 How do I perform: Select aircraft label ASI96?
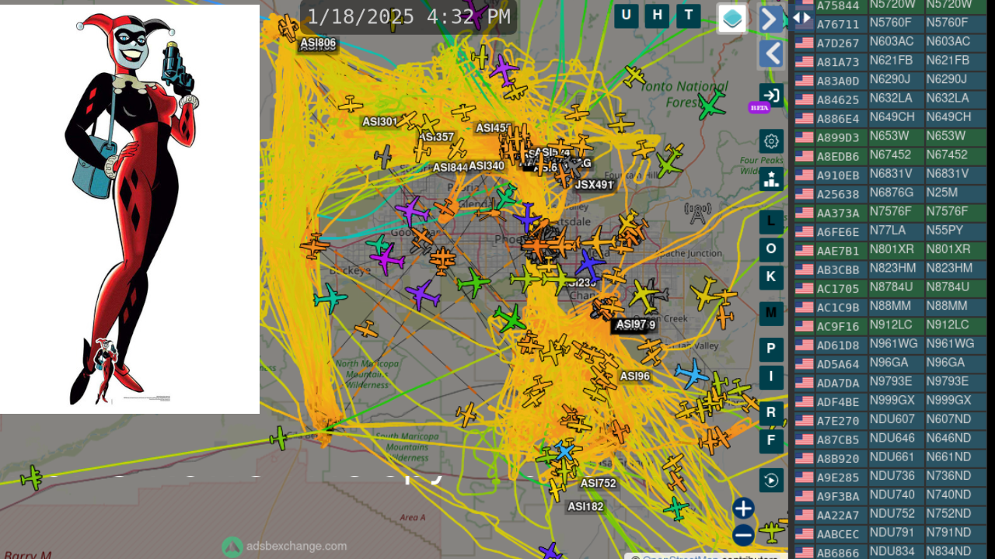tap(635, 377)
